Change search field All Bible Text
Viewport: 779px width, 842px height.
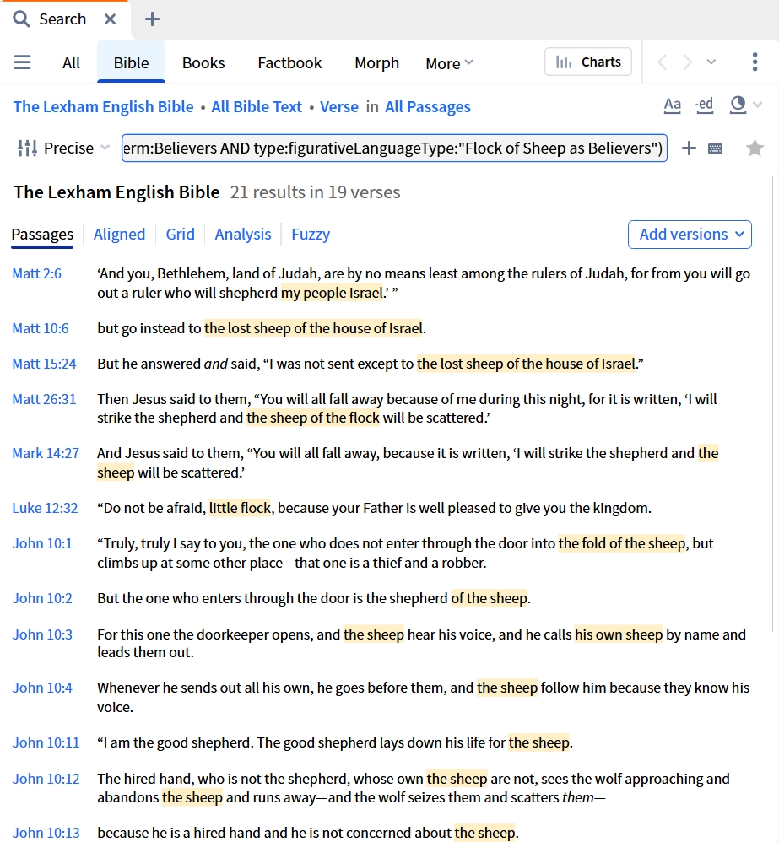257,107
